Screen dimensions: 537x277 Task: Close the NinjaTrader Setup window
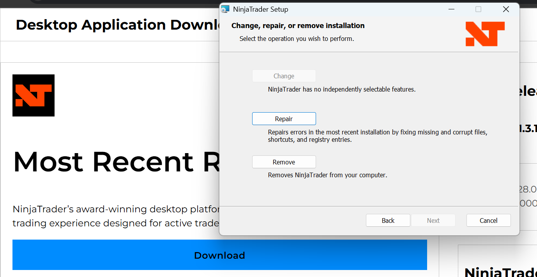[506, 9]
